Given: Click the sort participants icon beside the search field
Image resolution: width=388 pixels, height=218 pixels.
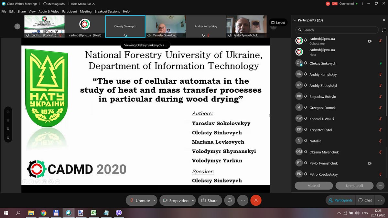Looking at the screenshot, I should click(383, 30).
